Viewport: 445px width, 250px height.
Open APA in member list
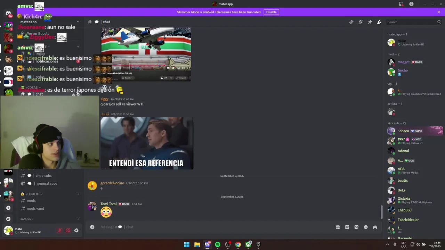click(415, 170)
